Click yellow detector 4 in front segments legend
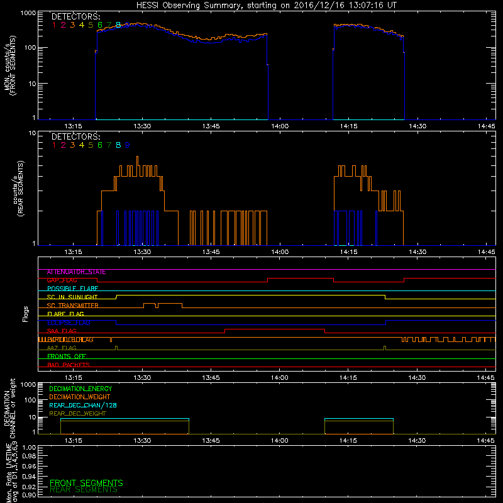Image resolution: width=503 pixels, height=503 pixels. click(82, 25)
